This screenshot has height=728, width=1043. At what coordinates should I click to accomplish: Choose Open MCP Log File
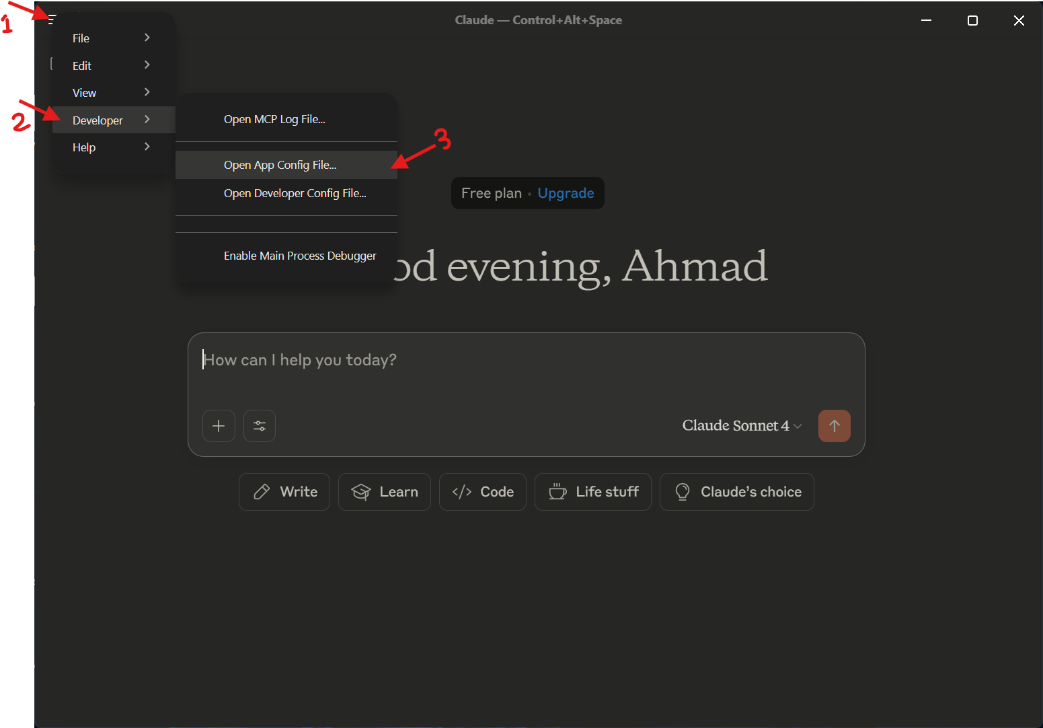coord(286,119)
